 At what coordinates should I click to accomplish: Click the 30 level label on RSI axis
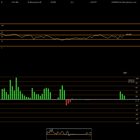click(x=2, y=41)
